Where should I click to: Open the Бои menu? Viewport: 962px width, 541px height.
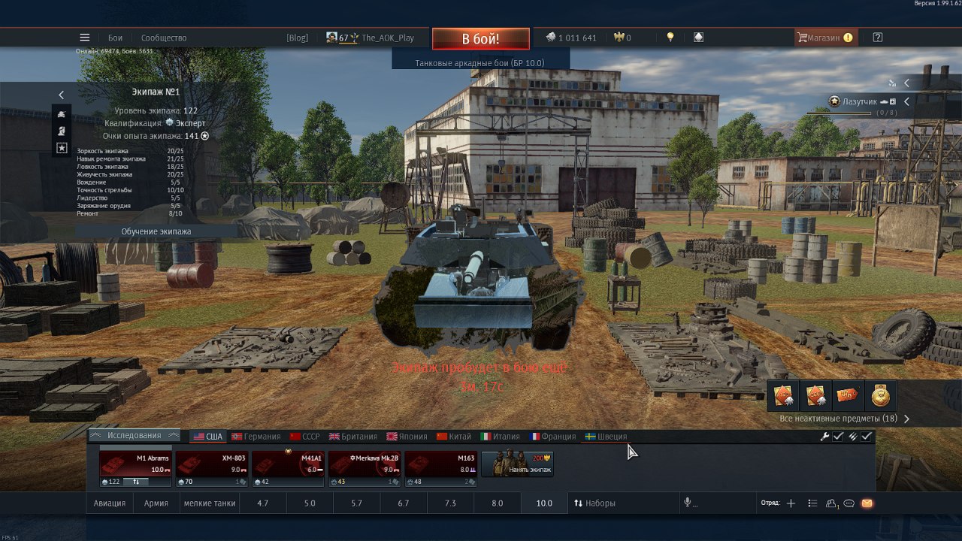pos(115,38)
